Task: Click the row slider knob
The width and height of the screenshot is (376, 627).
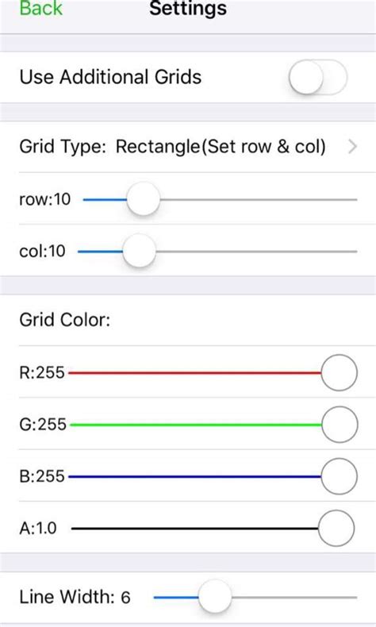Action: [143, 199]
